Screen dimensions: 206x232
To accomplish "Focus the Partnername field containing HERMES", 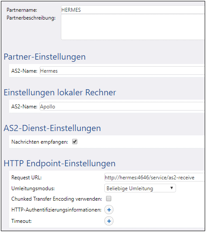I will click(133, 10).
